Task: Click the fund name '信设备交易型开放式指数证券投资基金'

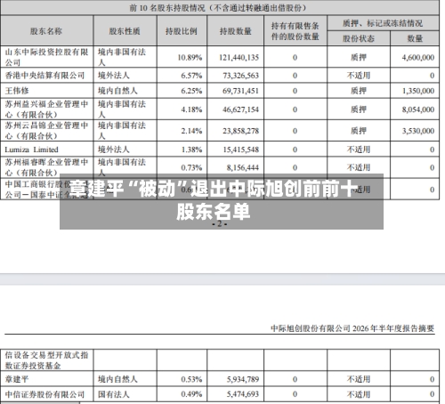Action: 46,360
